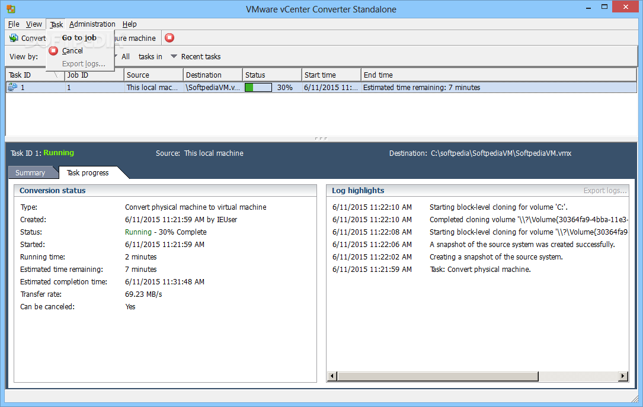Click Export logs... in Task menu
Viewport: 643px width, 407px height.
tap(84, 64)
